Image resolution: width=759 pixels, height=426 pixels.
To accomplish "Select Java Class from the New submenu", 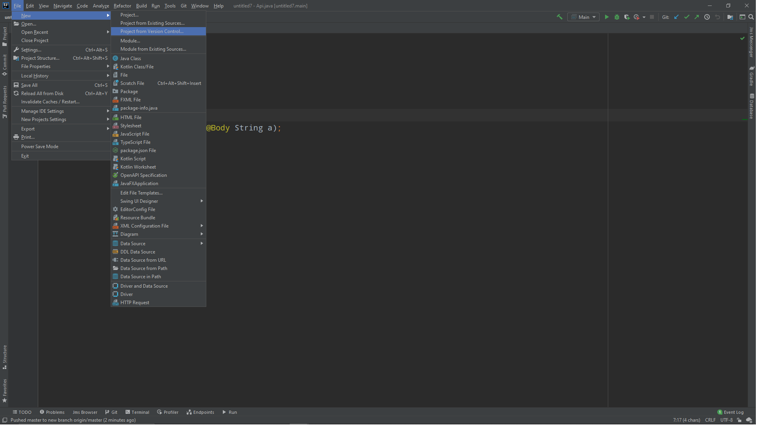I will click(131, 59).
